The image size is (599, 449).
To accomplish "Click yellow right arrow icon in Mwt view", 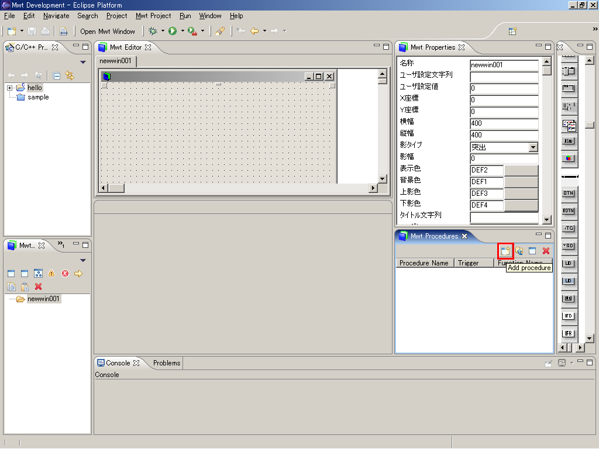I will point(78,274).
